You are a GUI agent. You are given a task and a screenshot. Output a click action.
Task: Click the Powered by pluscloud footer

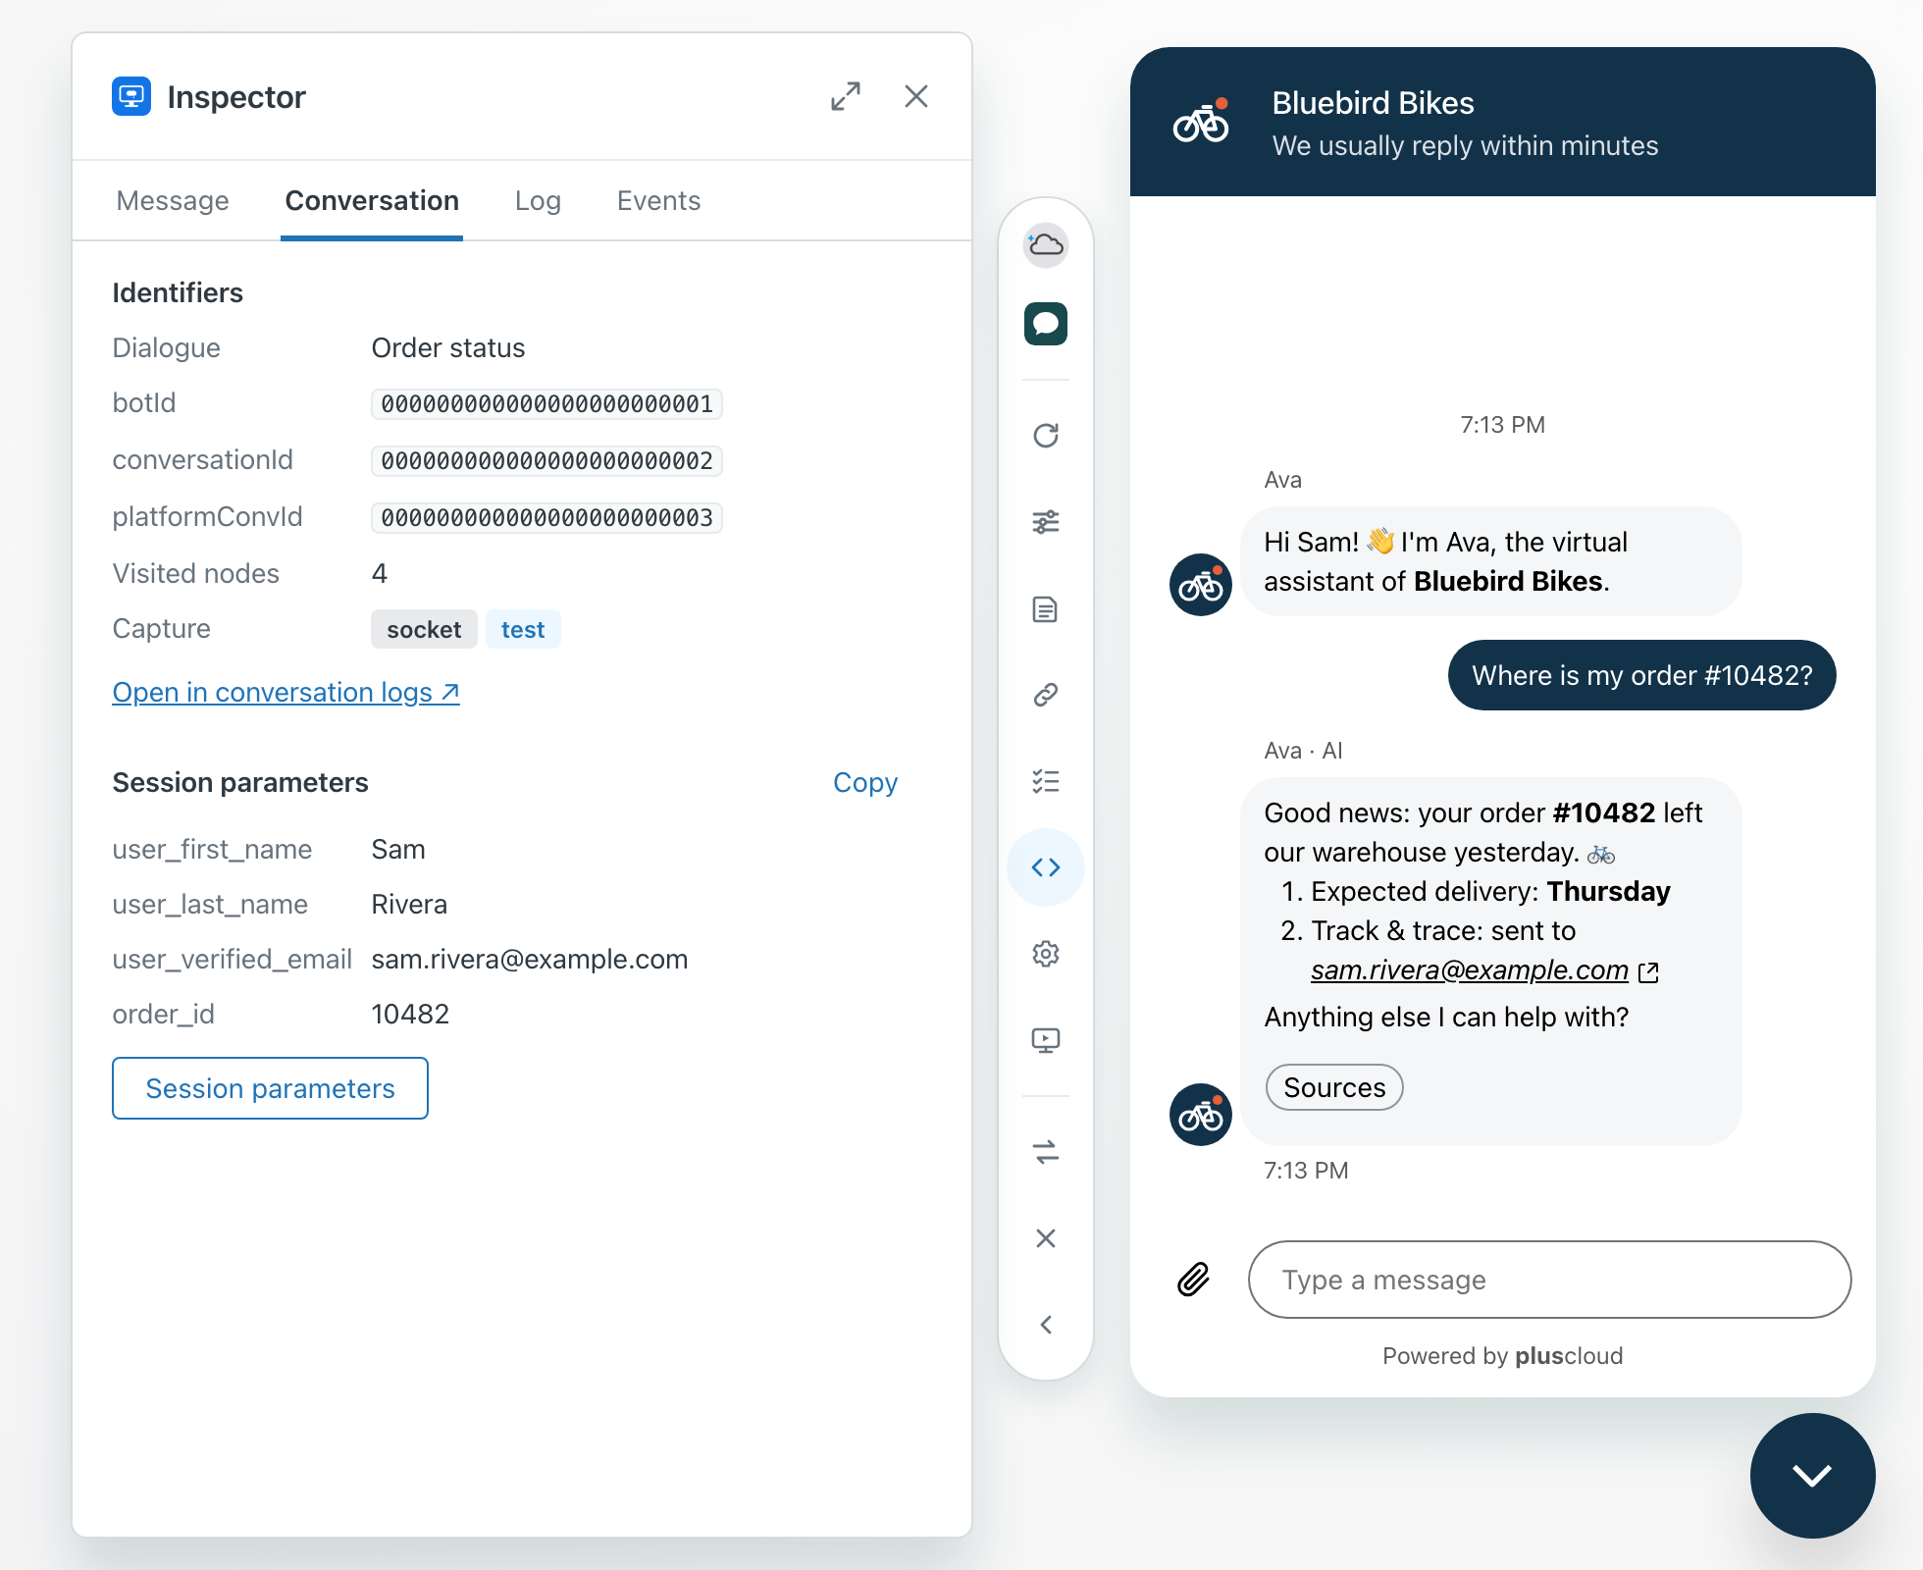pos(1502,1355)
